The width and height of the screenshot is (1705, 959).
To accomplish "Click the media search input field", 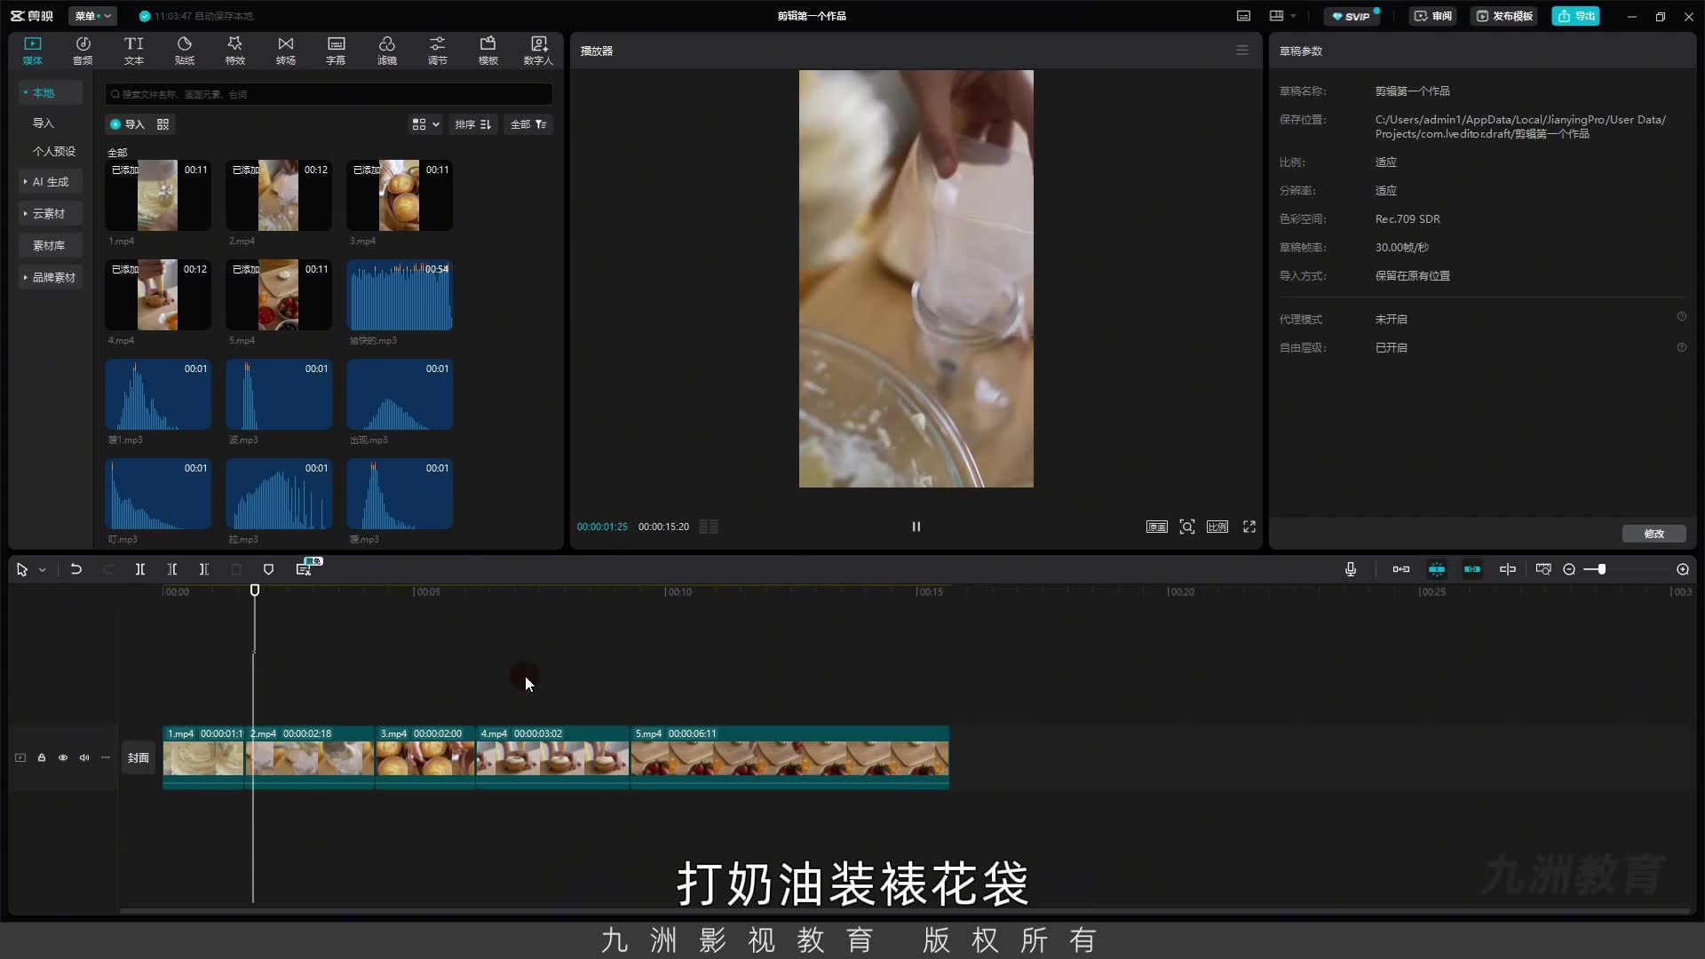I will (x=329, y=94).
